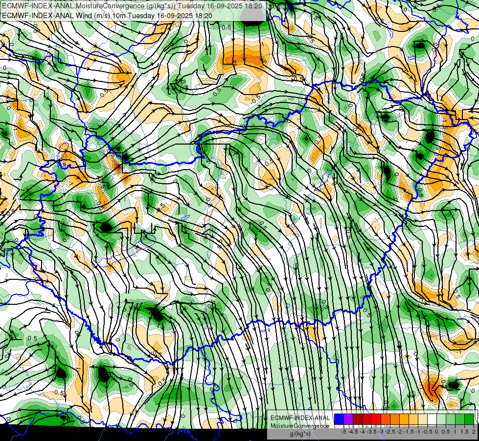Click the legend's ECMWF-INDEX-ANAL label

pos(300,418)
